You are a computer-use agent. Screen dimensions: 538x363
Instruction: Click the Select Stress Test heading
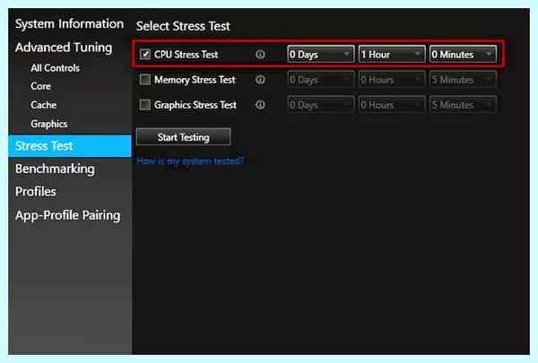point(183,26)
